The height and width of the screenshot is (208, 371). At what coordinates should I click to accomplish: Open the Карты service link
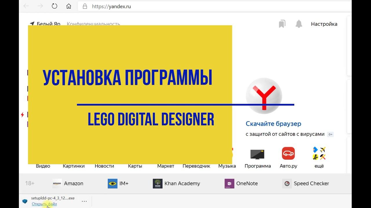point(135,166)
